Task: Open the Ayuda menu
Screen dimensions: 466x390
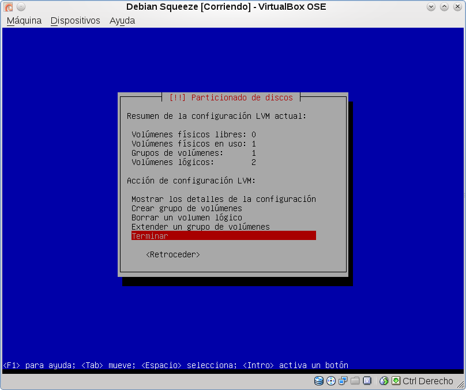Action: 122,21
